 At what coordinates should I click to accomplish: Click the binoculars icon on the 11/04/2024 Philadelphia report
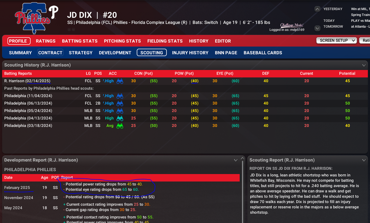coord(120,96)
